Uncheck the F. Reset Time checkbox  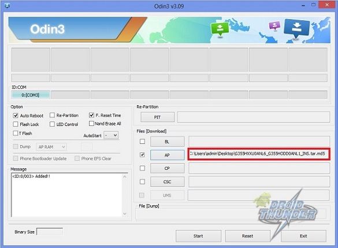[91, 115]
